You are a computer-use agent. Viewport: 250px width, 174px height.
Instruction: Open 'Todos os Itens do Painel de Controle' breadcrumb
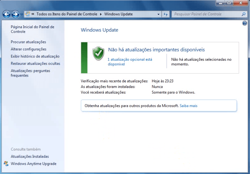tap(67, 14)
